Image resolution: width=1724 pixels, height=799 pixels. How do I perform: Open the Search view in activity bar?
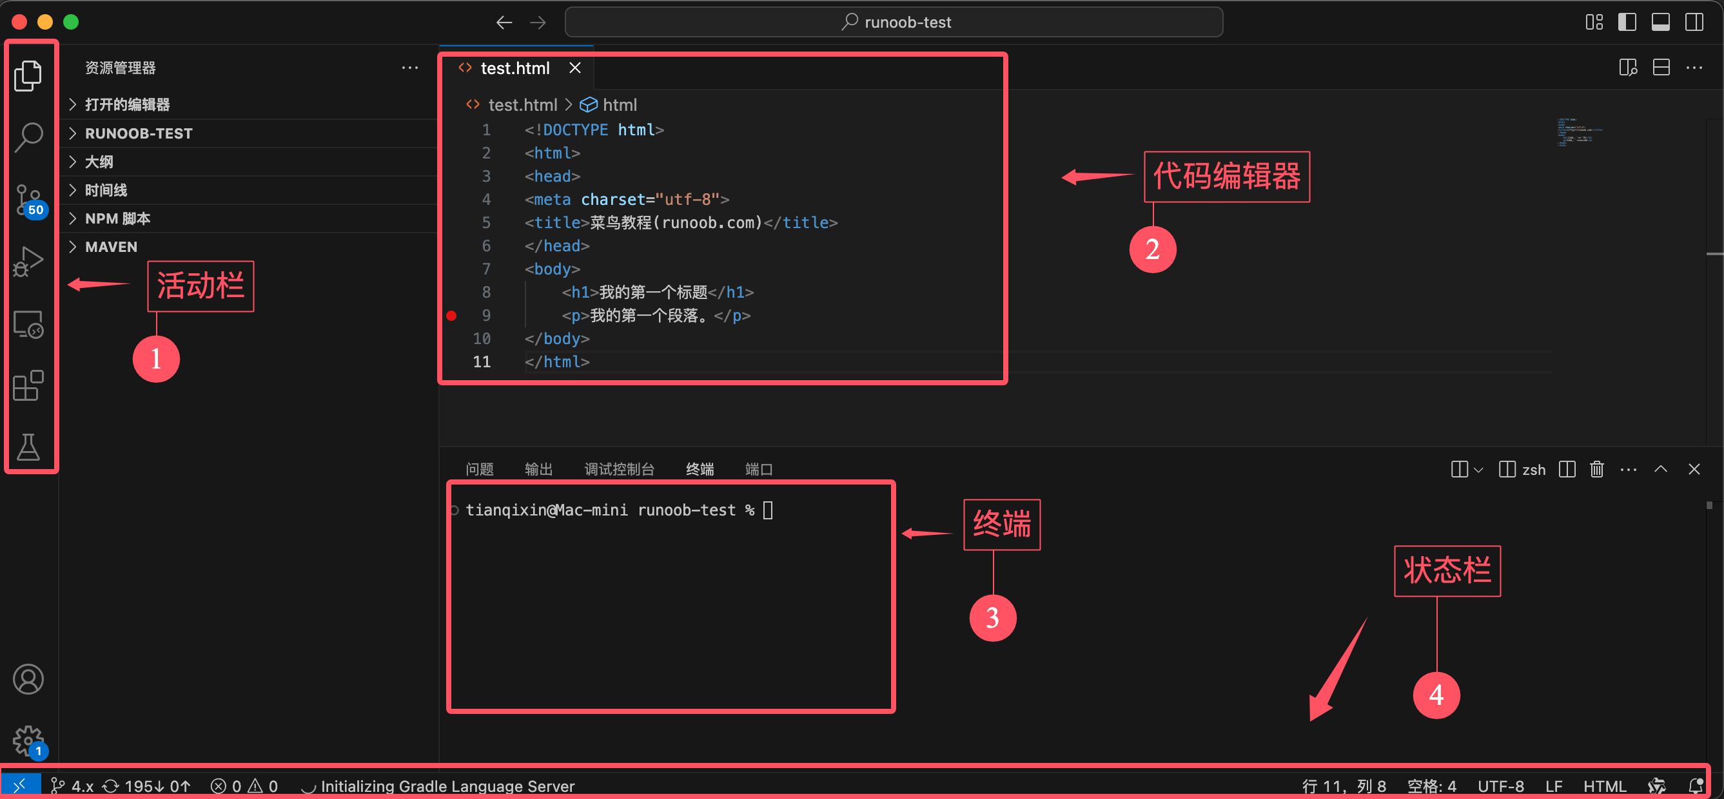pyautogui.click(x=28, y=137)
